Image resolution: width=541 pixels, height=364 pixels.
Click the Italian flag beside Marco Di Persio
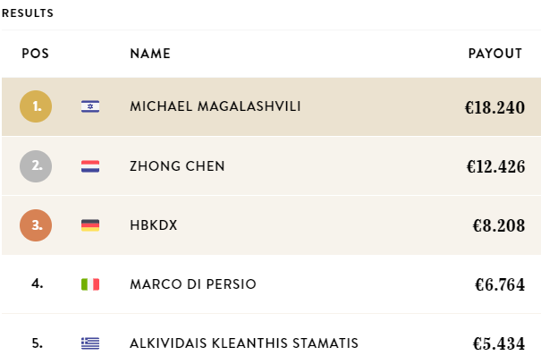coord(90,284)
